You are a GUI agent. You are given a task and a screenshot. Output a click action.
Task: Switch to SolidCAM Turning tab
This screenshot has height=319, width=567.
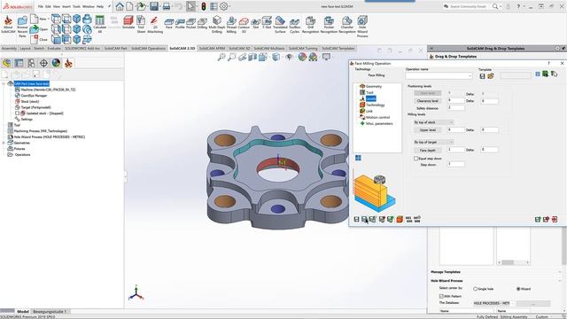pos(303,49)
